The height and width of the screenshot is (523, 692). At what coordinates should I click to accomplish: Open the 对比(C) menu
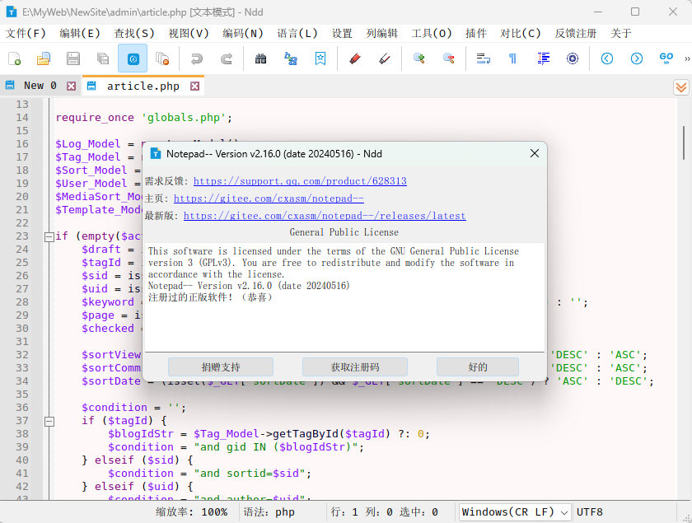[521, 34]
